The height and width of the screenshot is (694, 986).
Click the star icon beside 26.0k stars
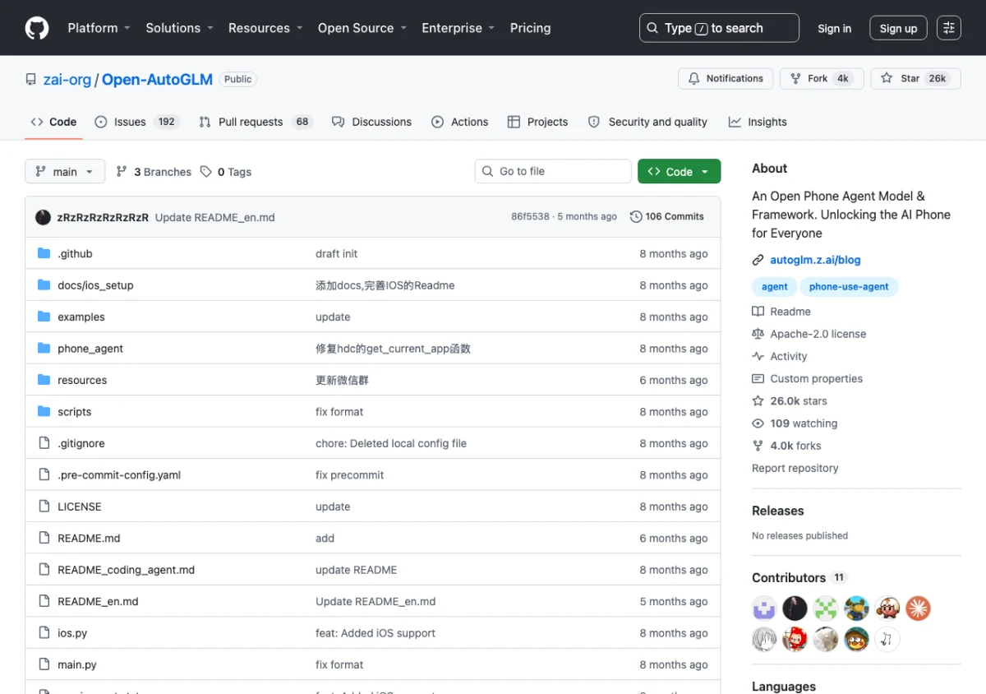(758, 401)
